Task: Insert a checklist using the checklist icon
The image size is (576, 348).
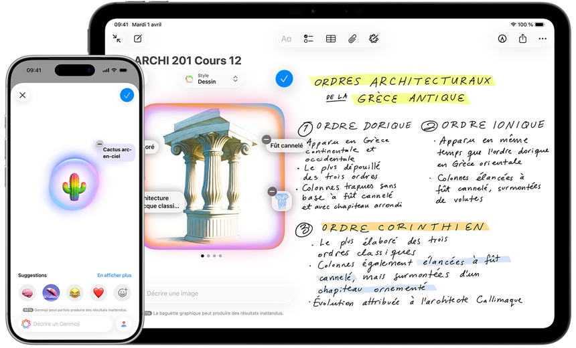Action: (x=309, y=39)
